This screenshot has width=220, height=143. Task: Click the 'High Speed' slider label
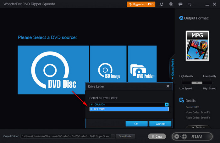pos(210,88)
